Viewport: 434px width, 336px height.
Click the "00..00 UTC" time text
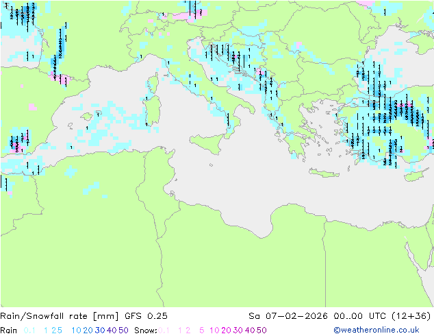(359, 316)
